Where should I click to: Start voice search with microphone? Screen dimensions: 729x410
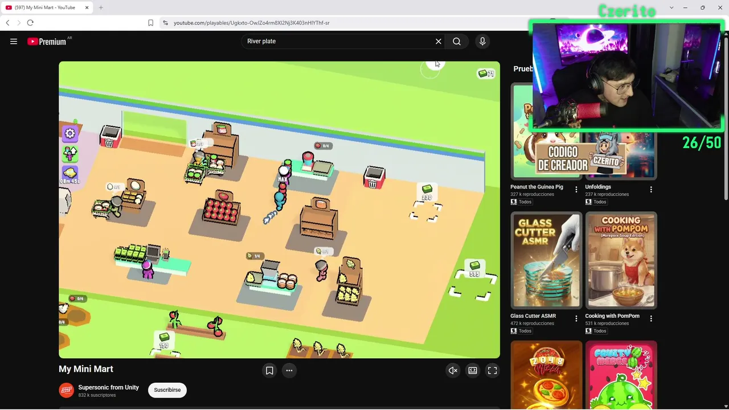(x=482, y=41)
